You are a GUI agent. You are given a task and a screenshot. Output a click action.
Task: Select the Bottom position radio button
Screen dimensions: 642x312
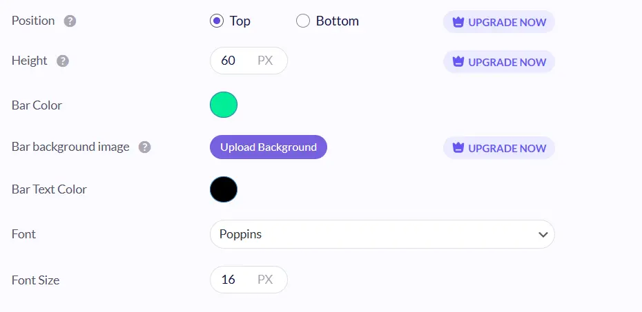pos(303,21)
